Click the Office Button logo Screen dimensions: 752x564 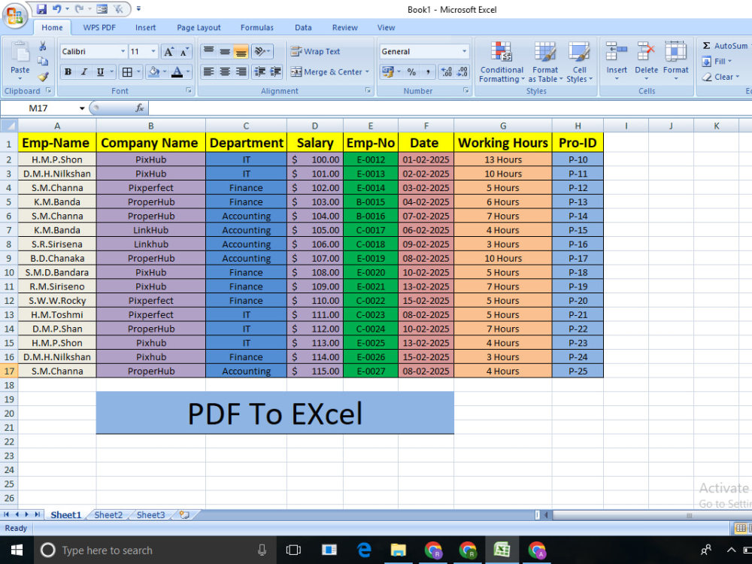click(15, 17)
